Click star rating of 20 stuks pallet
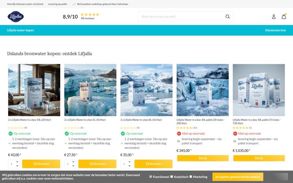This screenshot has width=293, height=183. click(x=184, y=128)
